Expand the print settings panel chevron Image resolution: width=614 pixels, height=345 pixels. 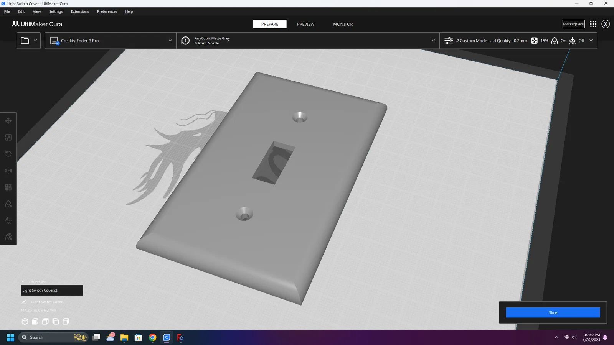click(591, 41)
